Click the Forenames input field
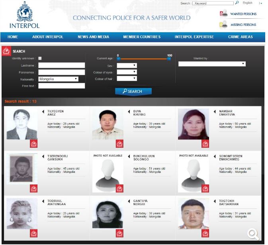This screenshot has width=268, height=245. click(x=62, y=72)
